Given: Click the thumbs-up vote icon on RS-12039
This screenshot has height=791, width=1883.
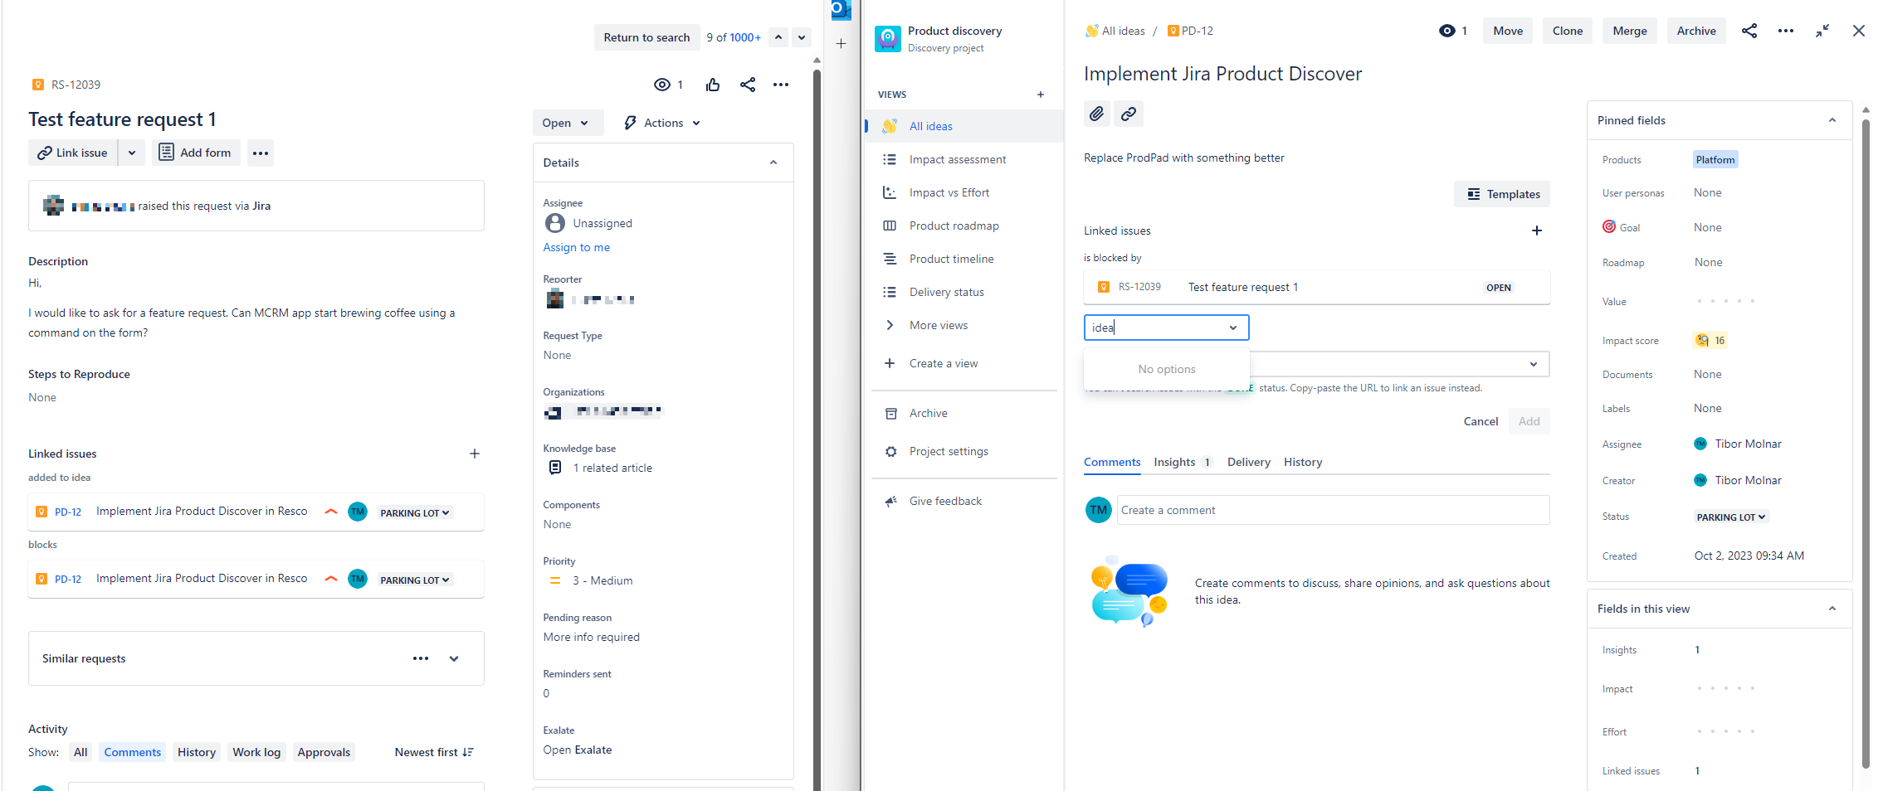Looking at the screenshot, I should click(x=712, y=85).
